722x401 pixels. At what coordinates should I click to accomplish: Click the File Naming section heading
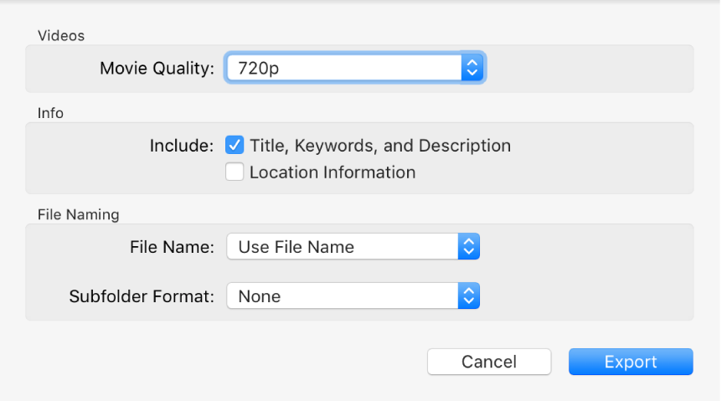point(78,214)
